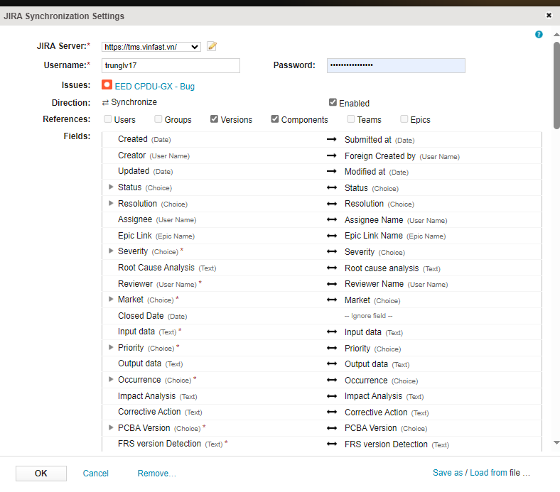Click the bidirectional arrow for the Occurrence field
This screenshot has width=560, height=492.
point(331,380)
